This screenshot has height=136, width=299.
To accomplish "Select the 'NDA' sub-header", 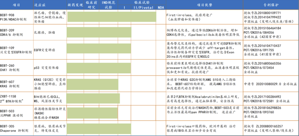I will pos(161,7).
